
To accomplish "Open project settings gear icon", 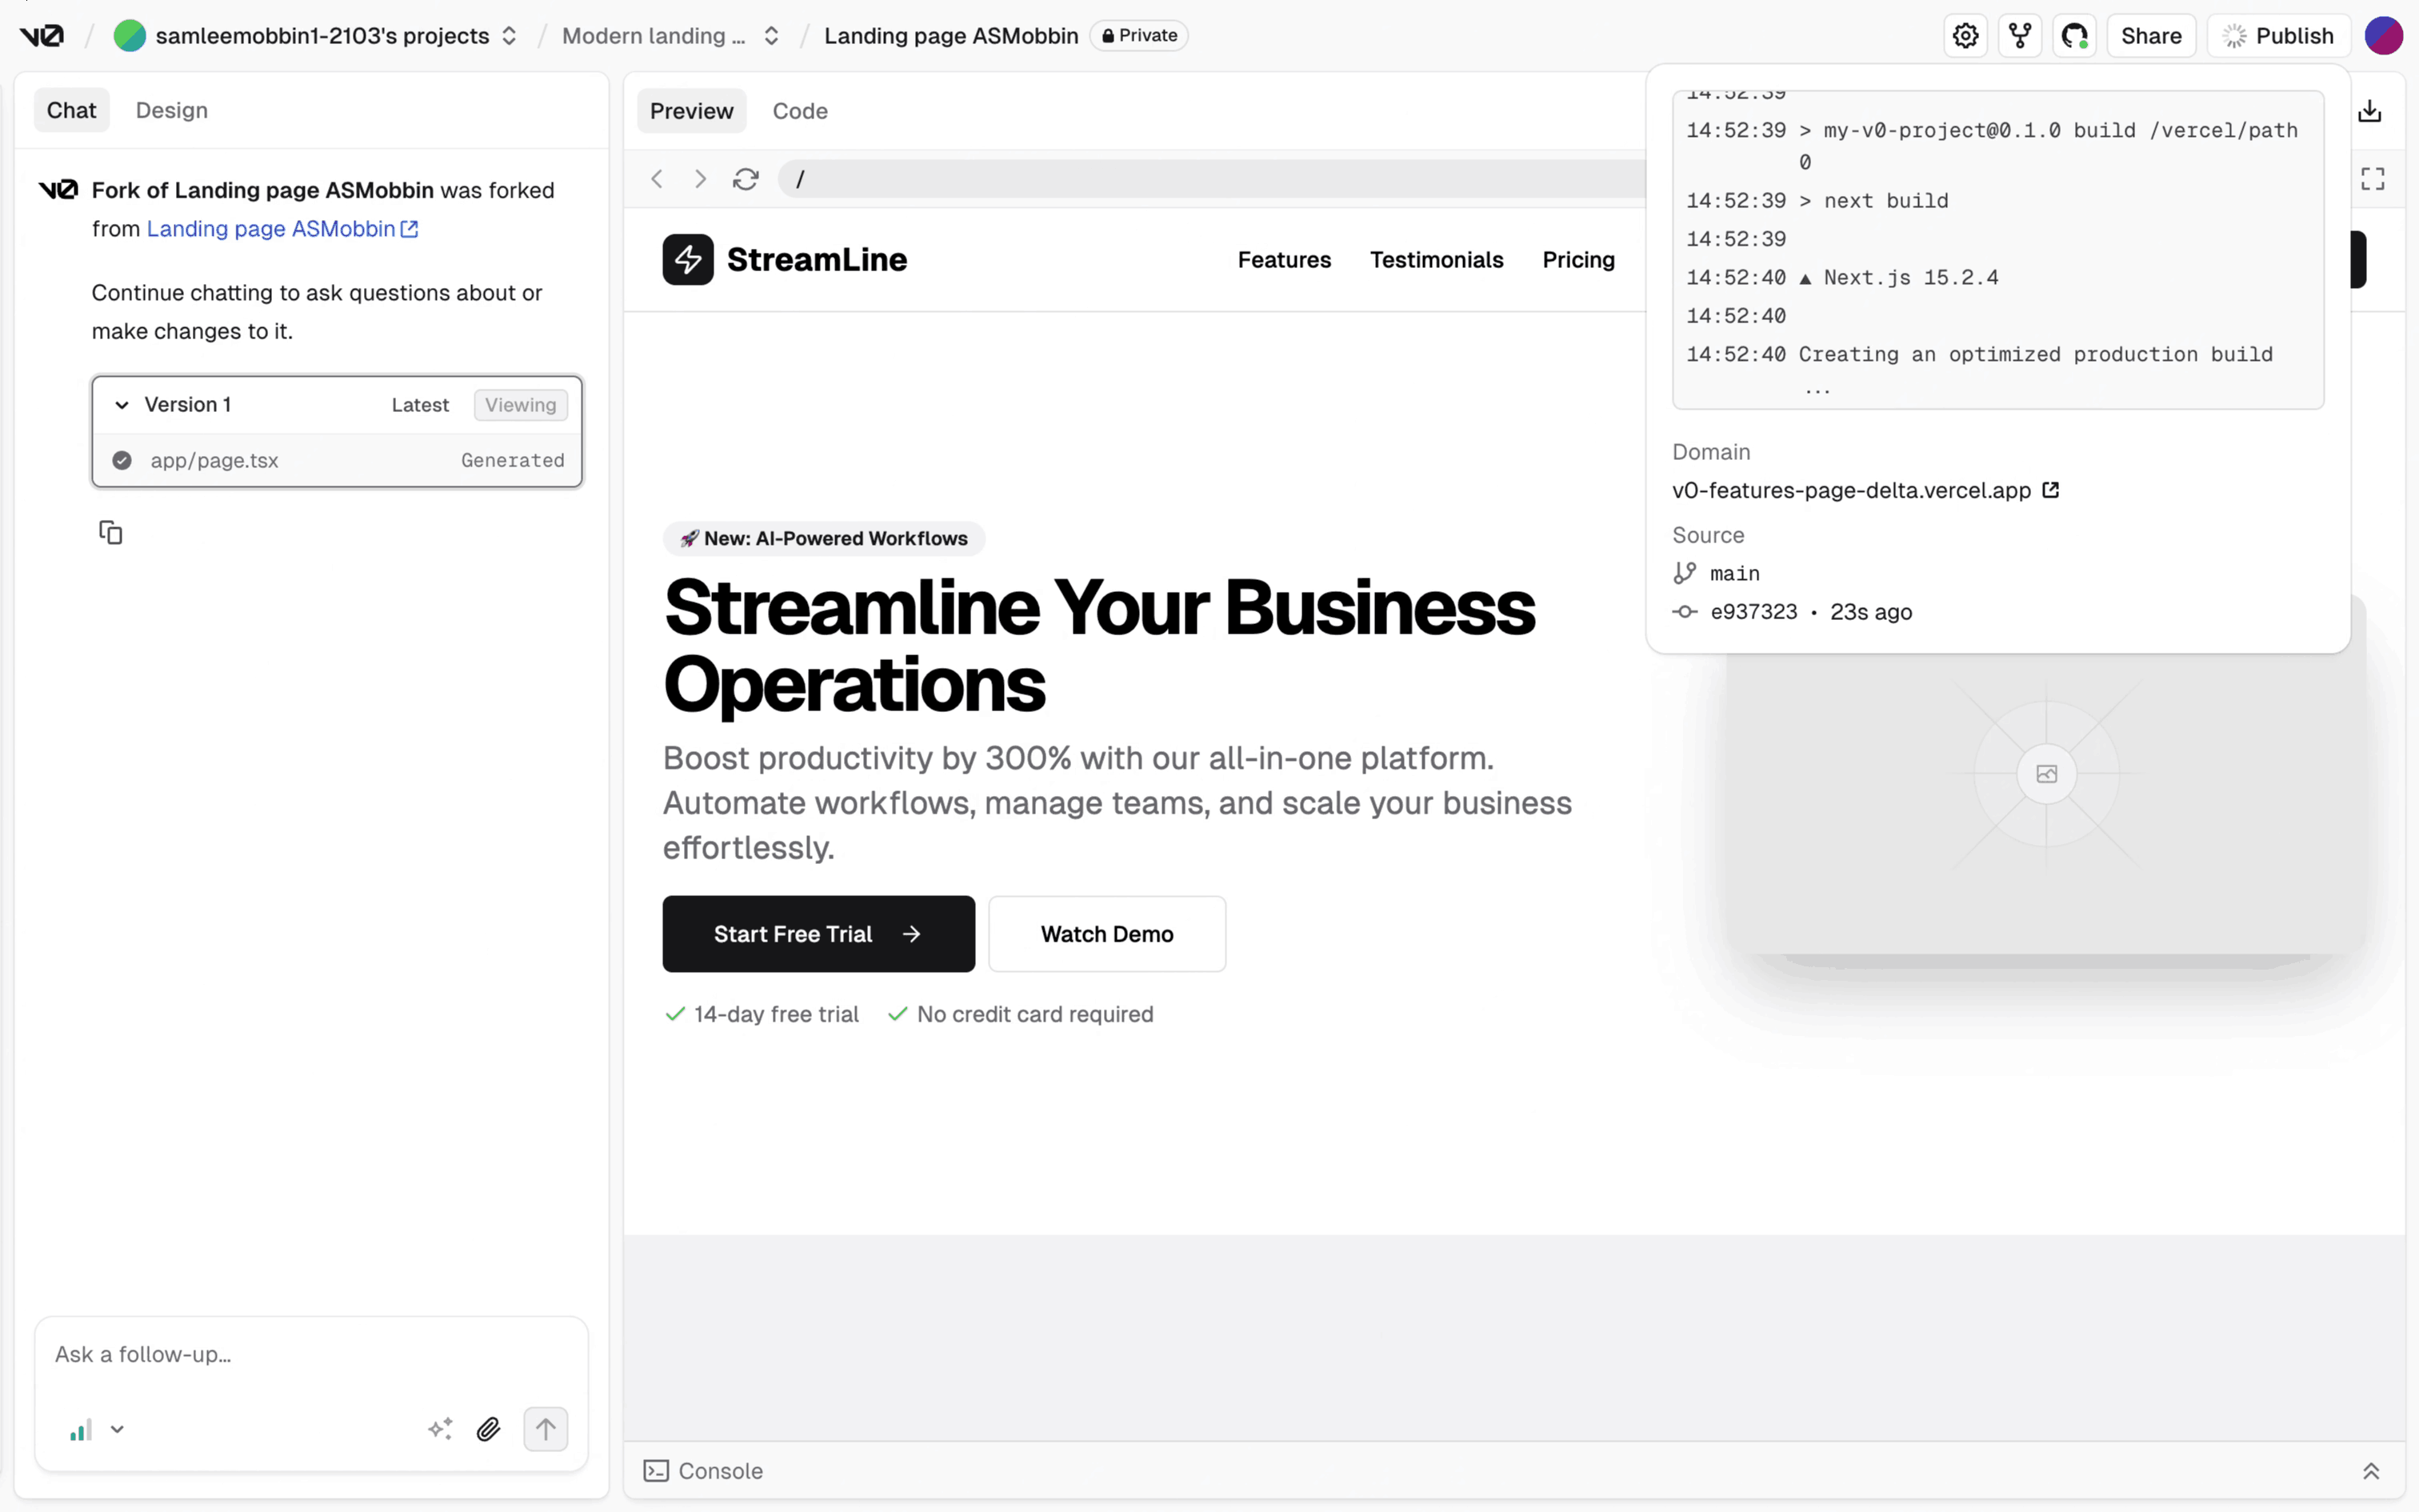I will tap(1965, 36).
